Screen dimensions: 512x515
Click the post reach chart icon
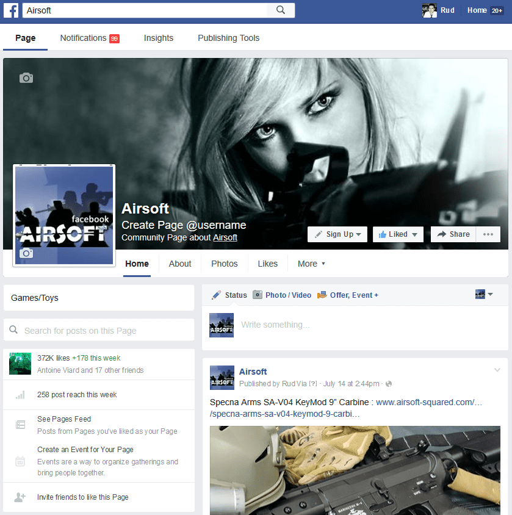20,394
